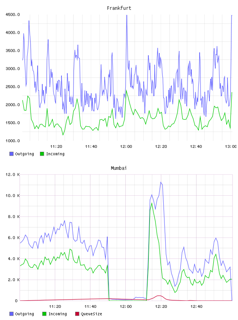Click the Mumbai QueueSize bump near 12:20

[x=159, y=296]
